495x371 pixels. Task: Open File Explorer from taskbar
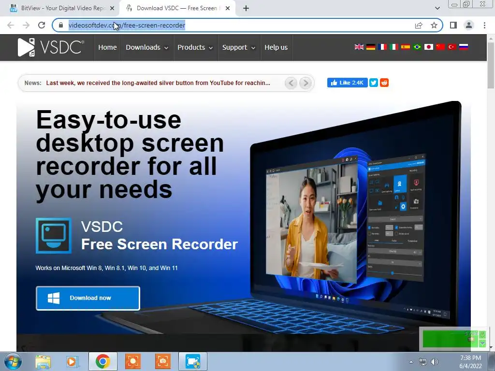coord(43,361)
